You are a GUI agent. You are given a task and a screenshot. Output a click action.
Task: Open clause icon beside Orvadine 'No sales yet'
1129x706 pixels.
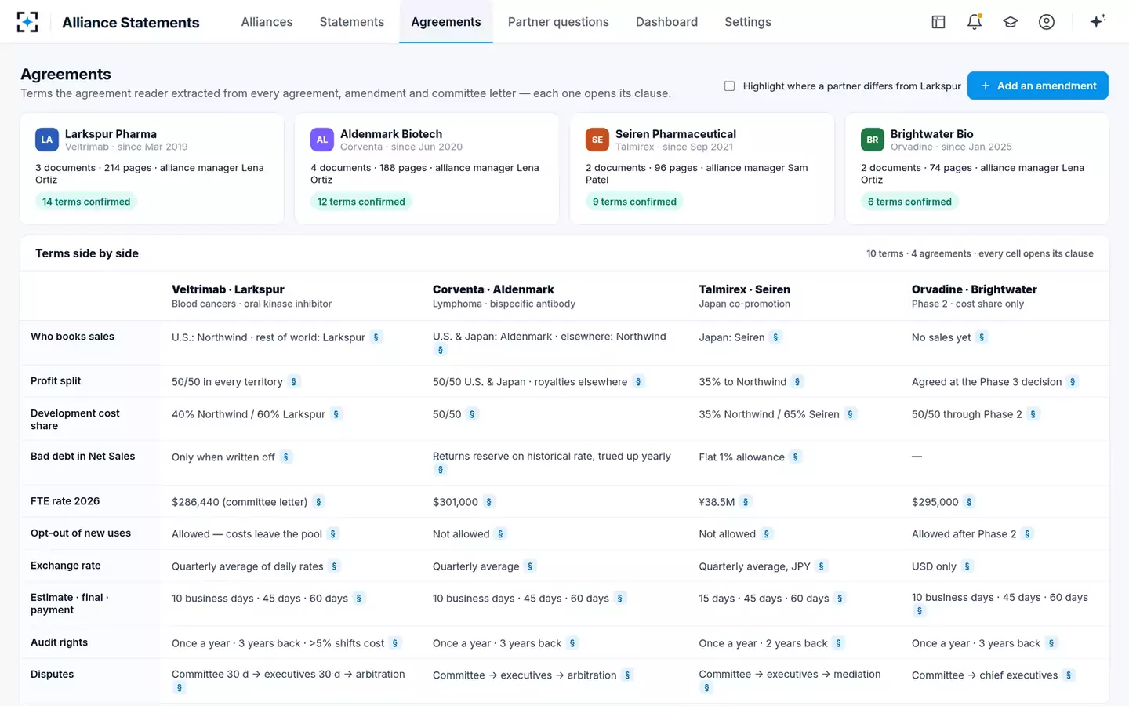coord(982,337)
